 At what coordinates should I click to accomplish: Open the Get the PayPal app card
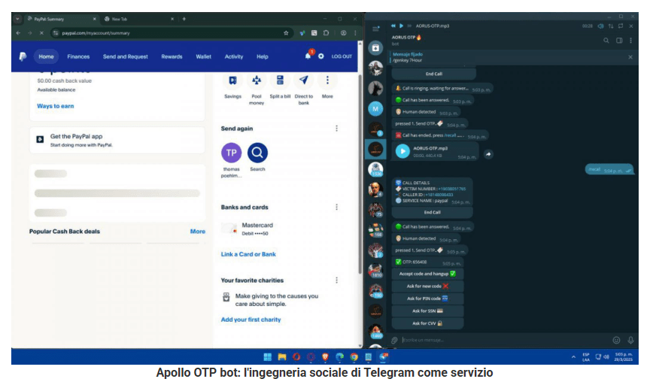pyautogui.click(x=117, y=140)
